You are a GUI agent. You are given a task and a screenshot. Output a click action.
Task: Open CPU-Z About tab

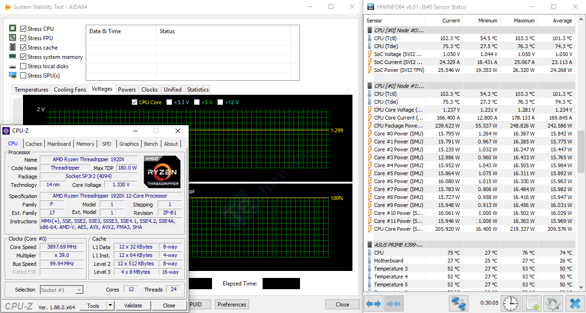click(x=171, y=144)
